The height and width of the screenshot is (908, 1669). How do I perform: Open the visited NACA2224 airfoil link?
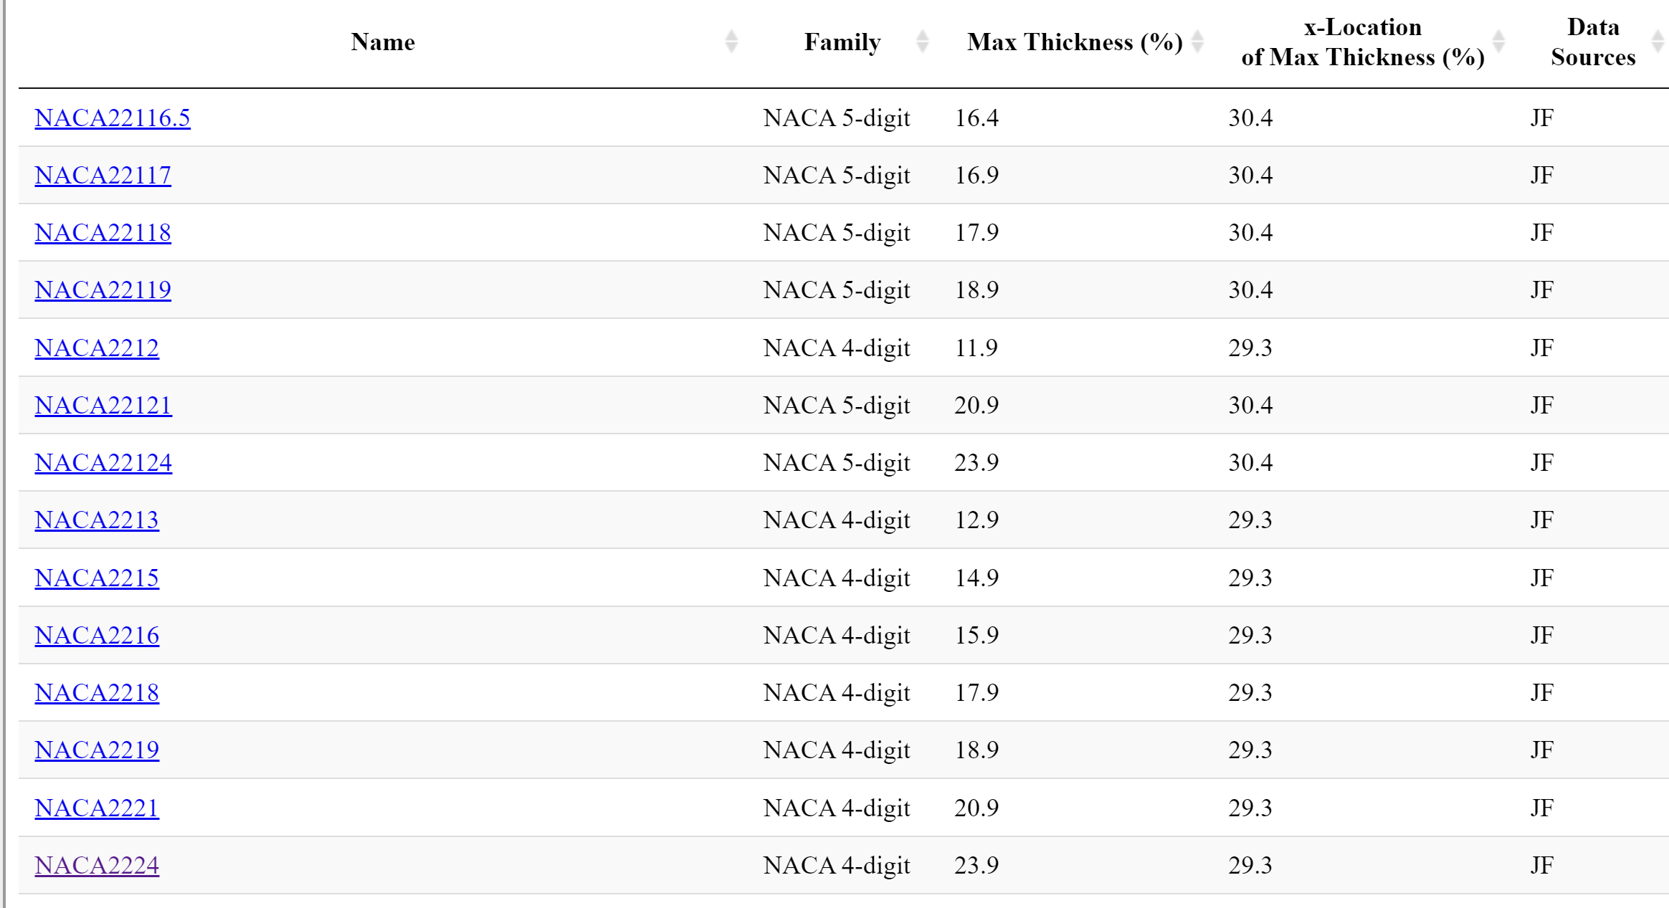[x=97, y=866]
